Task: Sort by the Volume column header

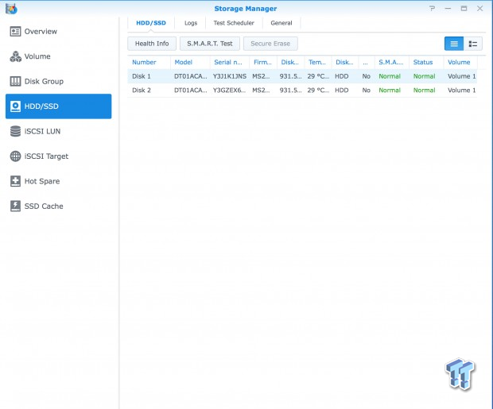Action: click(459, 62)
